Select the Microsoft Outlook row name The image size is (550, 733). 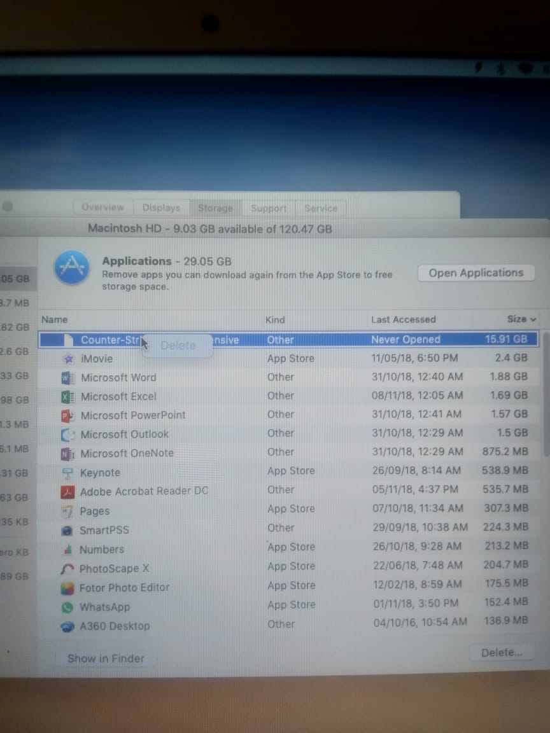tap(124, 435)
